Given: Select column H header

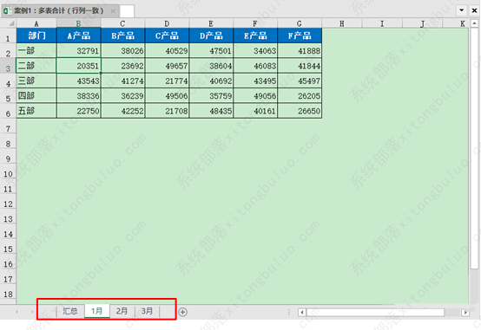Looking at the screenshot, I should click(342, 23).
